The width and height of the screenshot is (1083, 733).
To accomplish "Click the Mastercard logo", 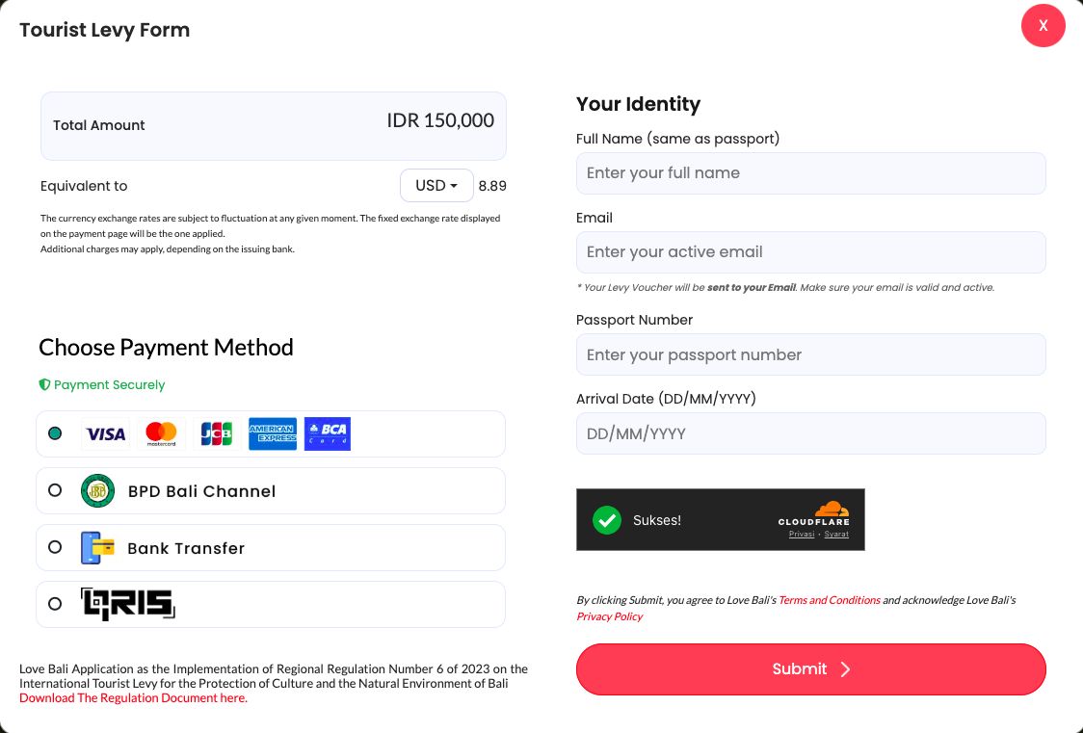I will (x=161, y=433).
